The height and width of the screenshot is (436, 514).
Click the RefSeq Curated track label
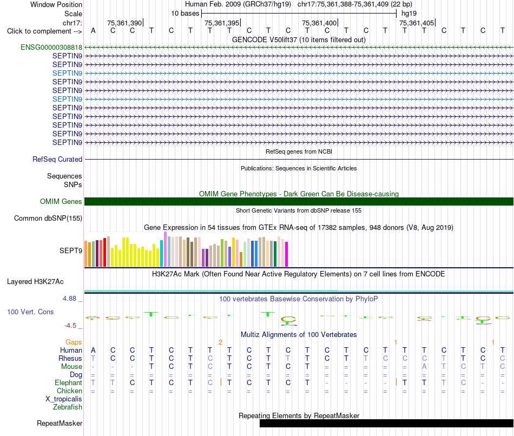click(57, 160)
